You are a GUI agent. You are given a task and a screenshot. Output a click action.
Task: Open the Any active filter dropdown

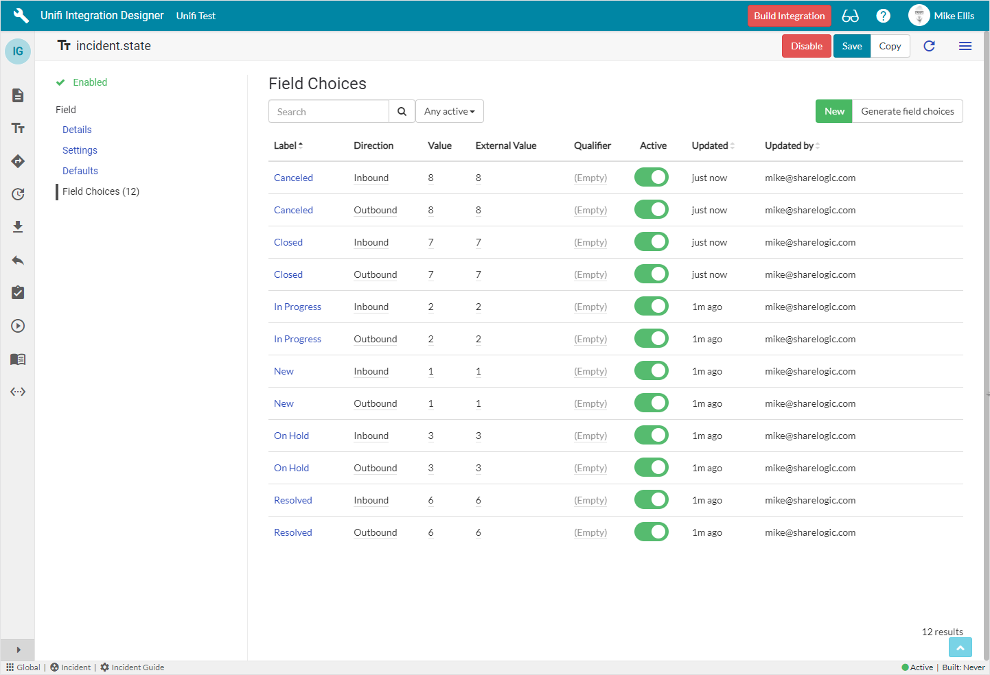click(x=449, y=111)
